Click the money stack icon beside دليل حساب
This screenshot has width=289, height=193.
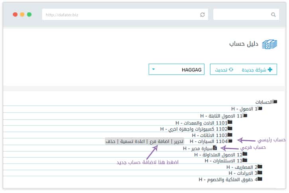[269, 44]
